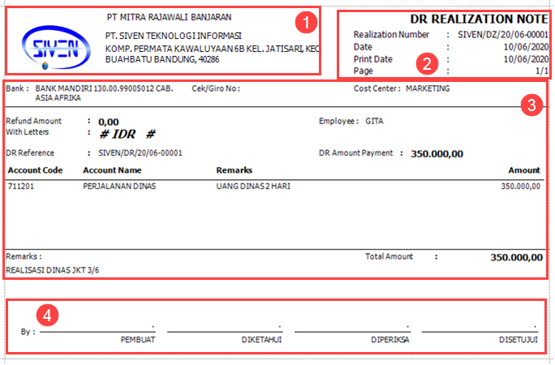Viewport: 555px width, 365px height.
Task: Click the DIKETAHUI signature label
Action: click(x=261, y=340)
